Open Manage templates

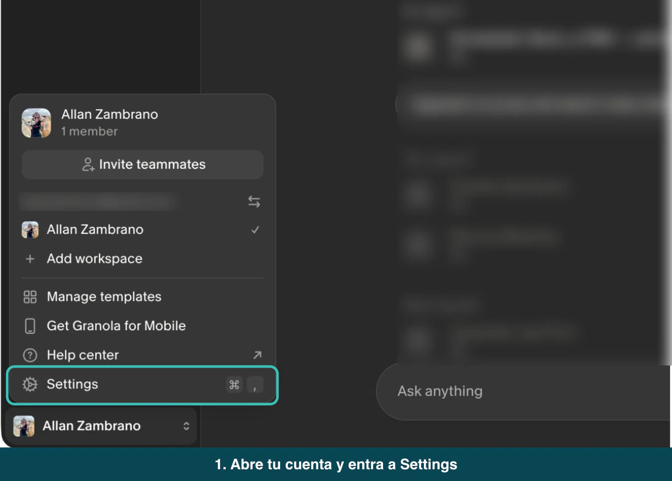142,297
